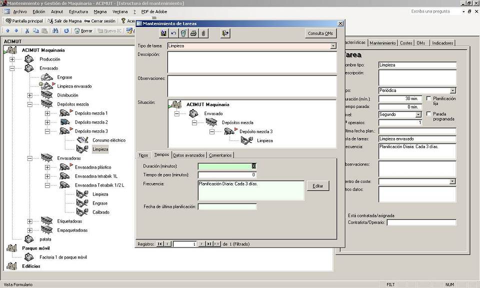This screenshot has height=288, width=480.
Task: Click the up arrow icon in the toolbar
Action: click(x=8, y=30)
